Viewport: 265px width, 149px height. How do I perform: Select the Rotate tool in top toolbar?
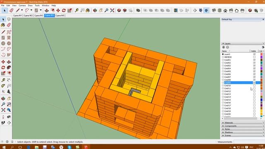pos(64,10)
